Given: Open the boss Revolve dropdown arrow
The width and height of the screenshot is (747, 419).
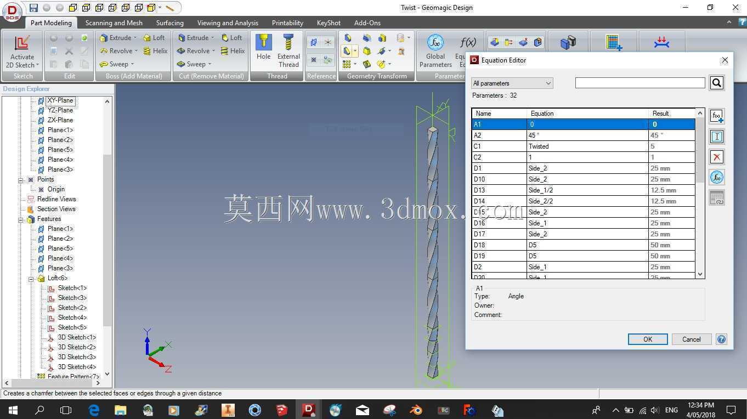Looking at the screenshot, I should [x=137, y=51].
